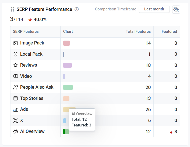This screenshot has height=147, width=190.
Task: Click the SERP Features column header
Action: click(26, 31)
